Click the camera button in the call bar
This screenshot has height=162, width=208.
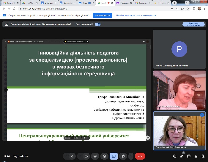pos(86,156)
